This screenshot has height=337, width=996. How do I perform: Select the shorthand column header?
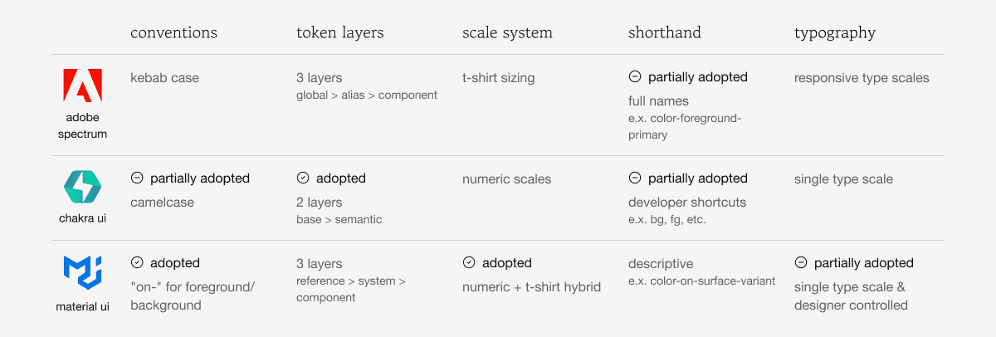pyautogui.click(x=665, y=33)
